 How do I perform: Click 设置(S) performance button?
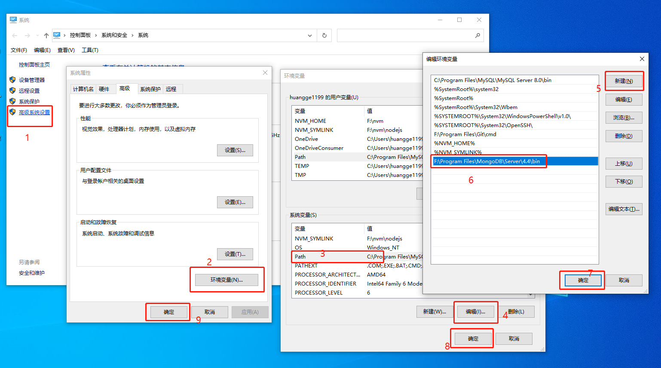click(235, 150)
